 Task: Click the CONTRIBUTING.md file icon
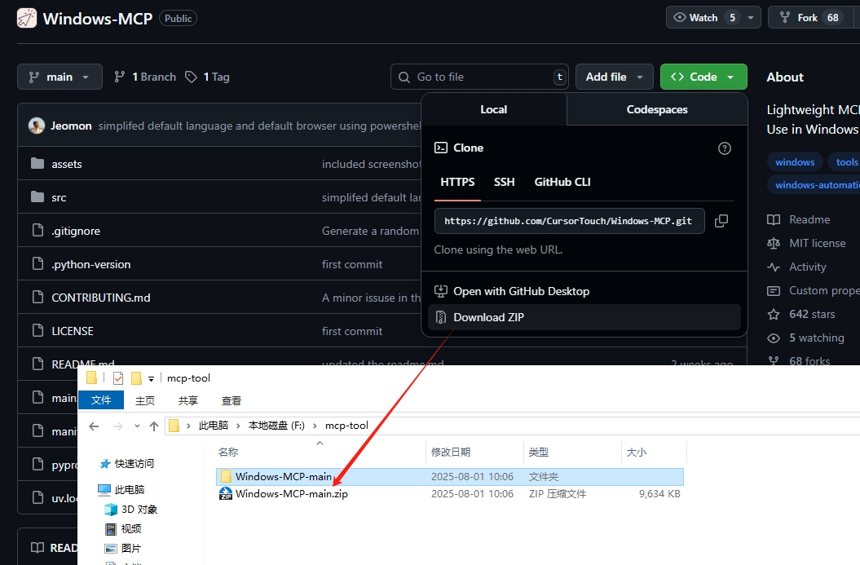point(37,298)
